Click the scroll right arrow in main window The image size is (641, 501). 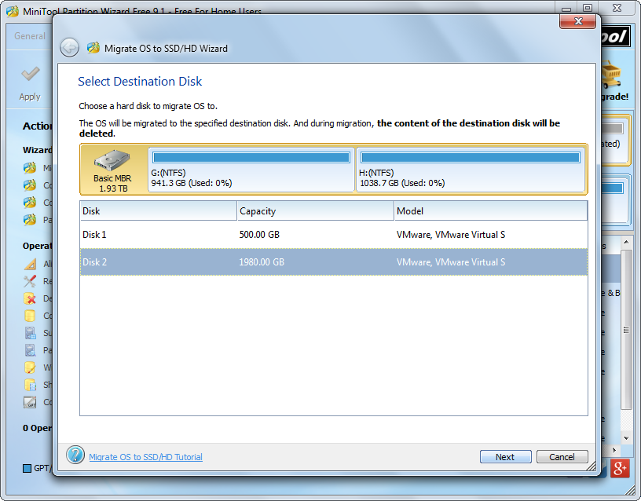point(614,450)
